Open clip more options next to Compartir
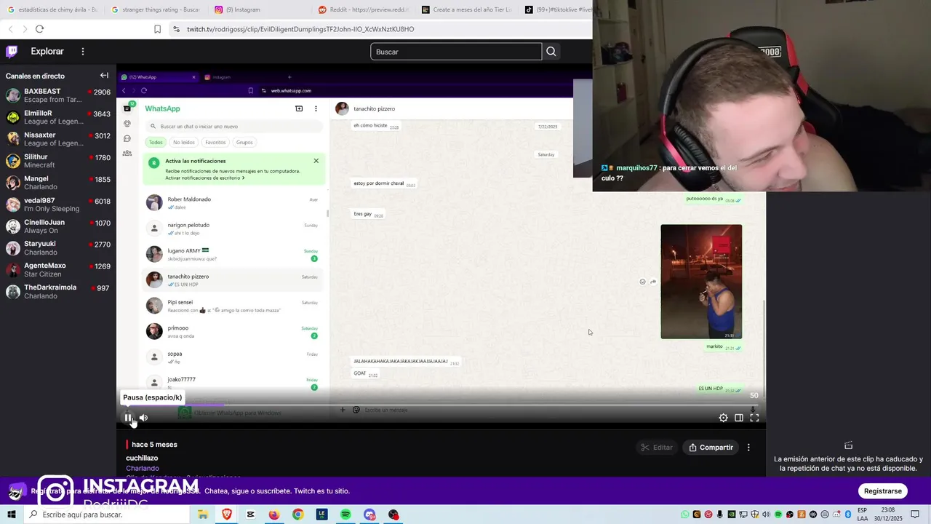The width and height of the screenshot is (931, 524). (748, 448)
